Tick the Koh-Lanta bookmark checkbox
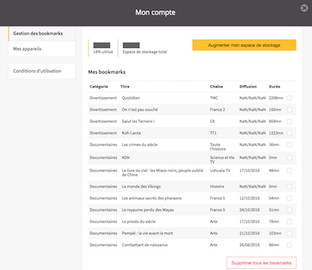 tap(289, 133)
